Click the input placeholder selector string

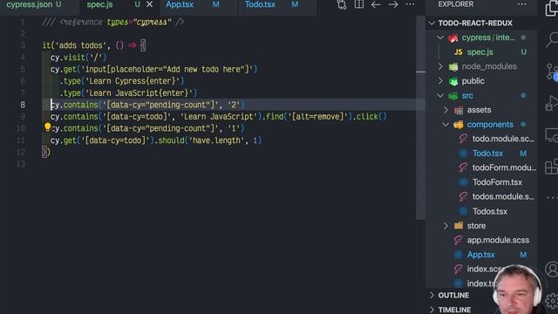click(x=167, y=69)
